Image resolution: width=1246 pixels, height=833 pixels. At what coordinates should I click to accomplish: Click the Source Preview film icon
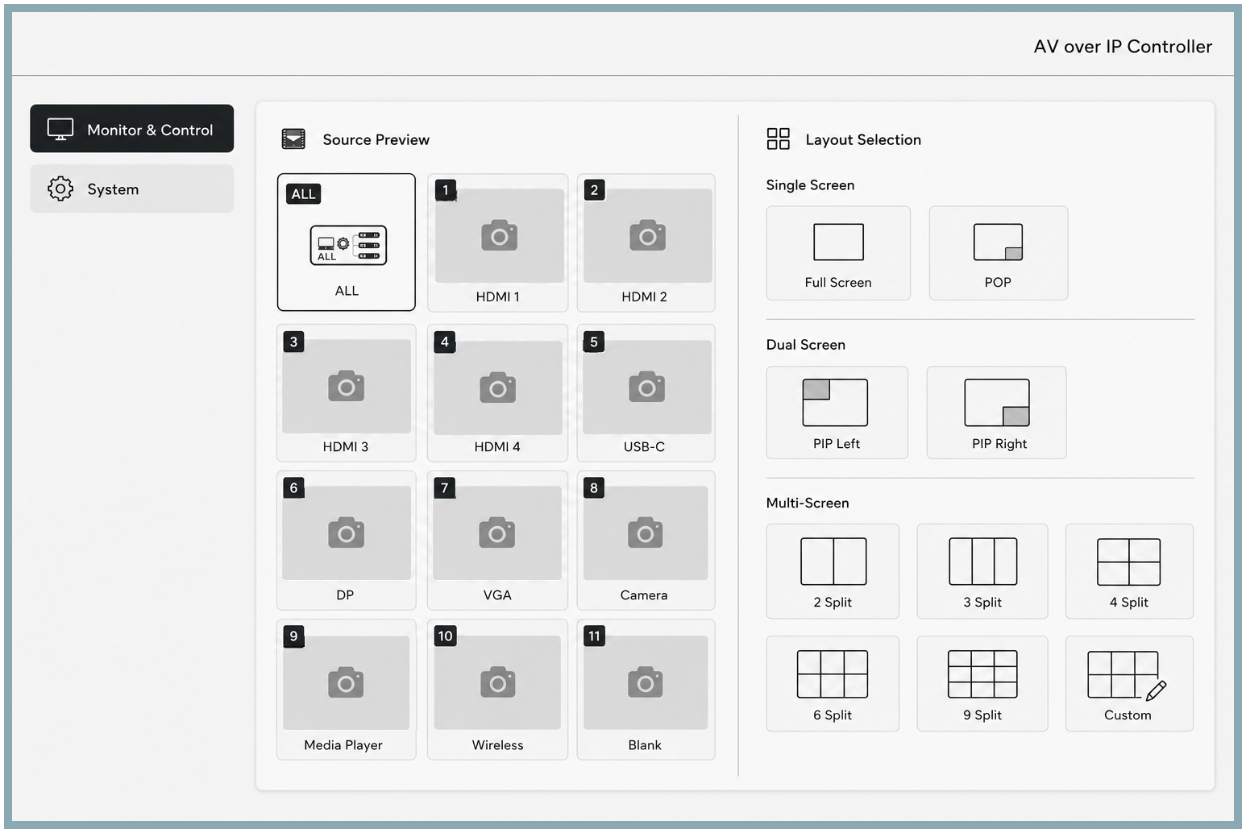293,139
